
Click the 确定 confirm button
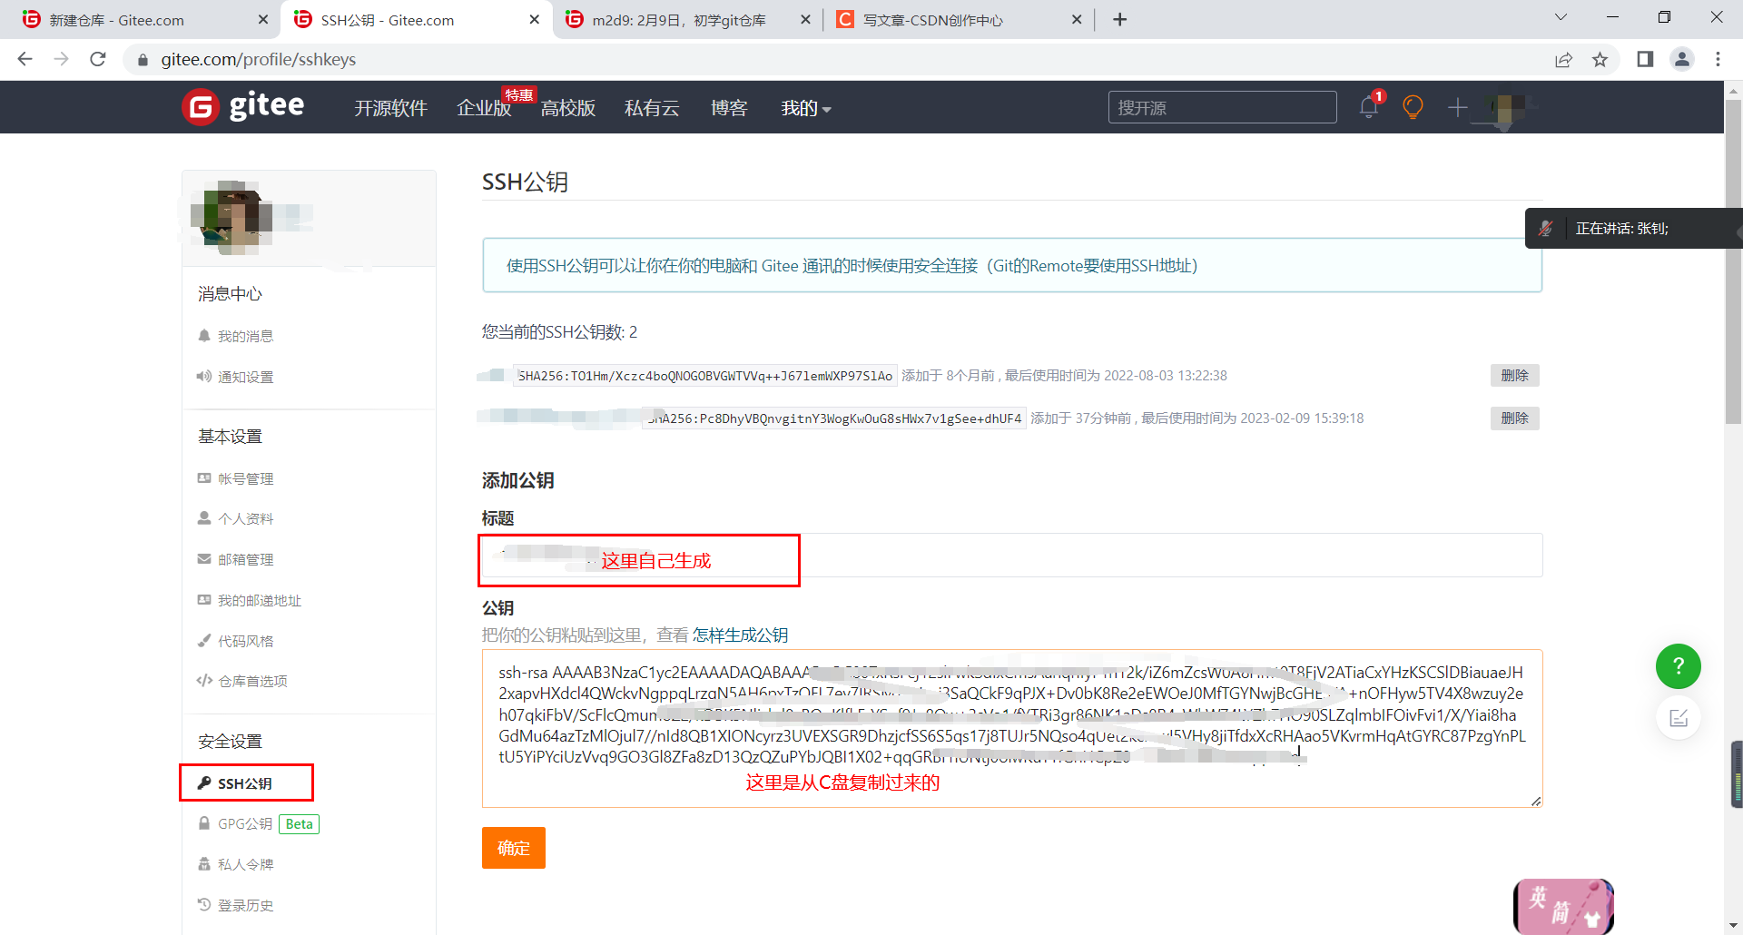513,847
